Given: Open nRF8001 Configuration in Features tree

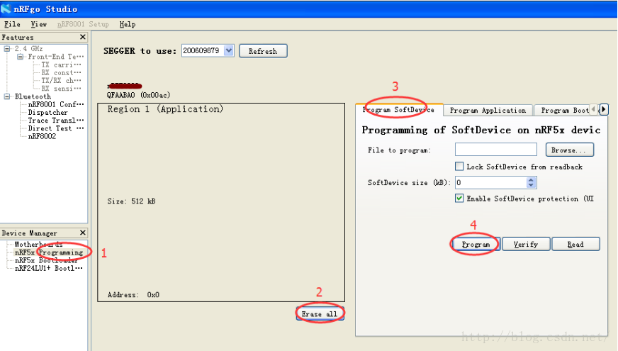Looking at the screenshot, I should [x=55, y=104].
